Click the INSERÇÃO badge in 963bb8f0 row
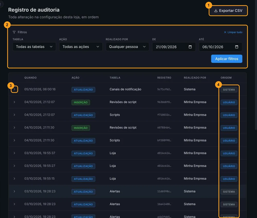Image resolution: width=257 pixels, height=218 pixels. [x=81, y=102]
